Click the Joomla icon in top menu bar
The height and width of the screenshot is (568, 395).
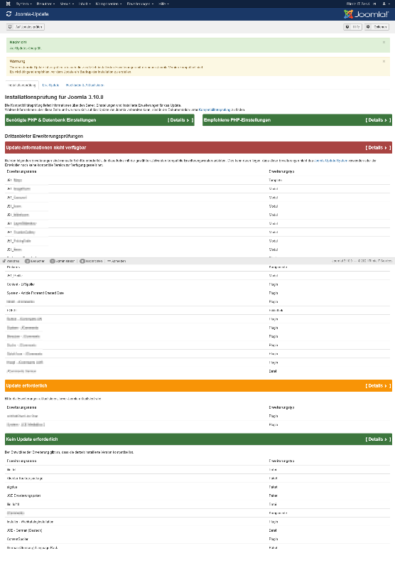pyautogui.click(x=9, y=4)
